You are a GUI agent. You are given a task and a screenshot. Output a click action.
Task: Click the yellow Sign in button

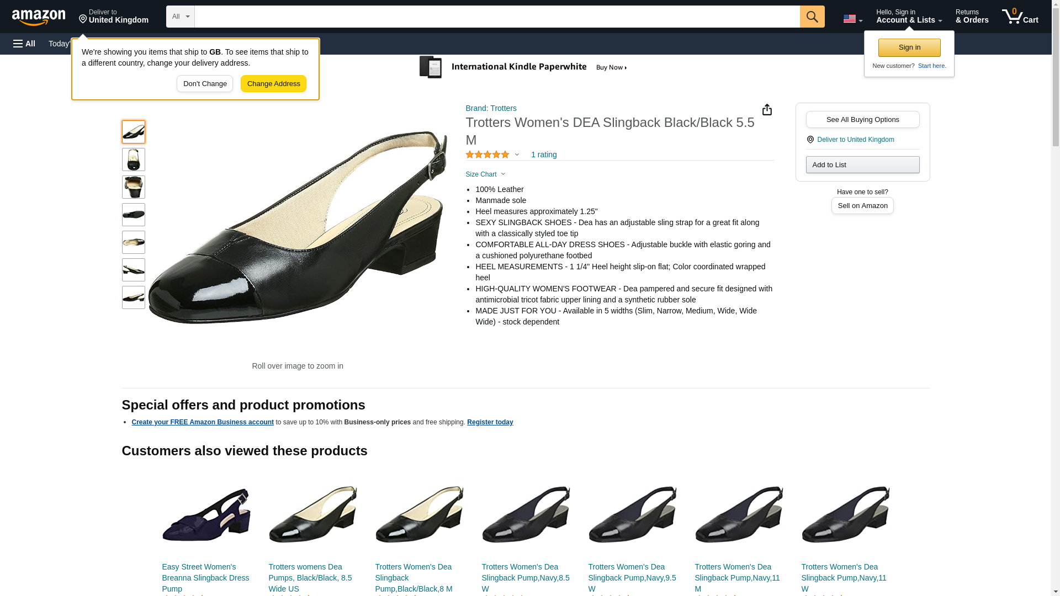coord(909,47)
